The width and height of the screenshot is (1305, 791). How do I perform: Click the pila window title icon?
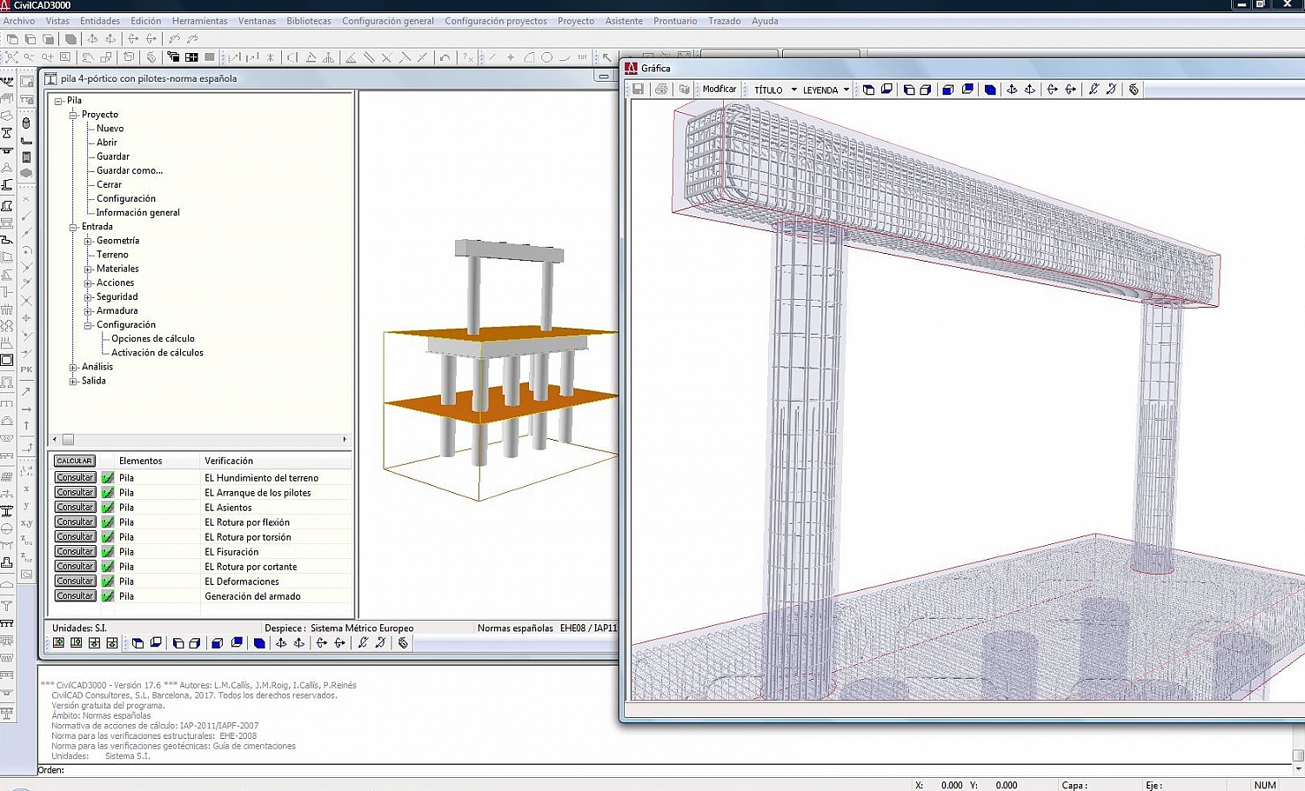(x=50, y=78)
